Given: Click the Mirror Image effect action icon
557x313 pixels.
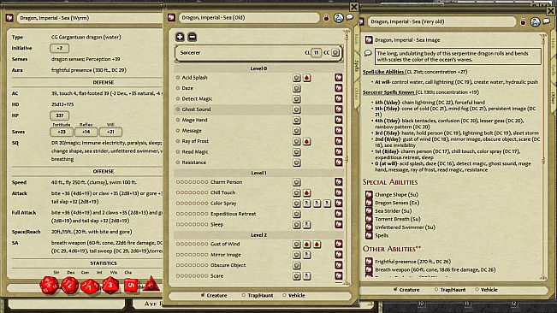Looking at the screenshot, I should click(307, 255).
